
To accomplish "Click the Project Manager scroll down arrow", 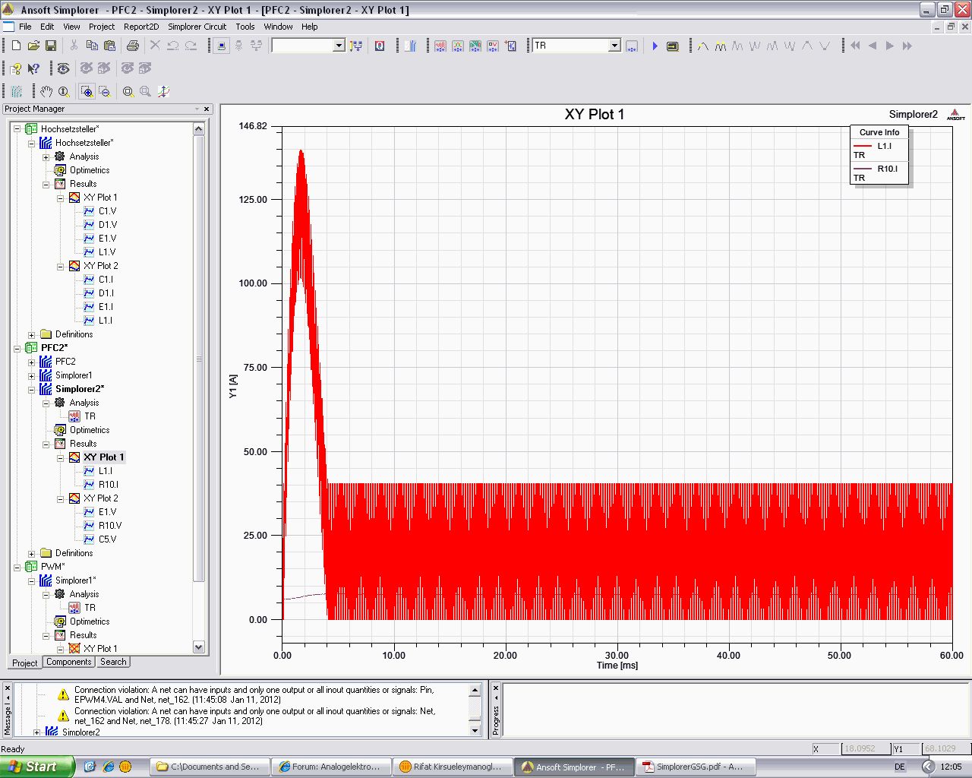I will [x=199, y=647].
